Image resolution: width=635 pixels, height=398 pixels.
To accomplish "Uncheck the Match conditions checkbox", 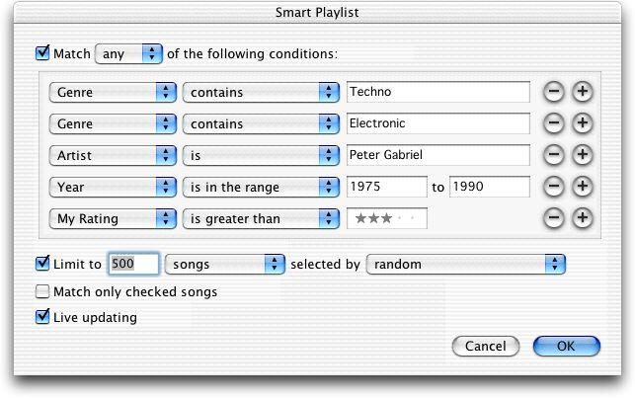I will click(x=42, y=53).
